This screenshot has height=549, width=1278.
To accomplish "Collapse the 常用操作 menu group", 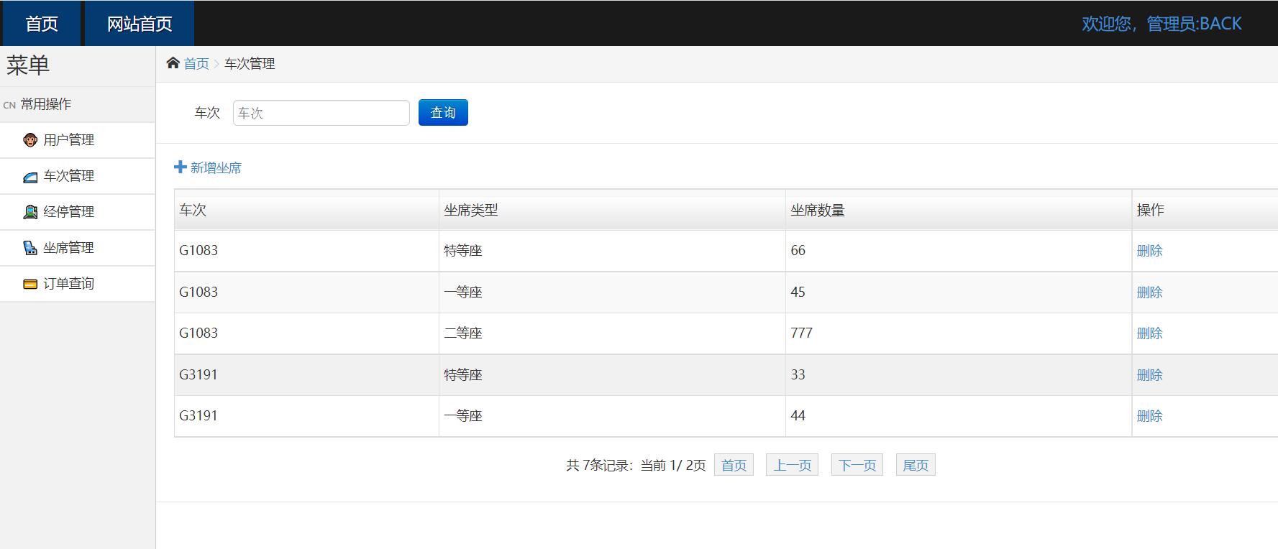I will 78,104.
